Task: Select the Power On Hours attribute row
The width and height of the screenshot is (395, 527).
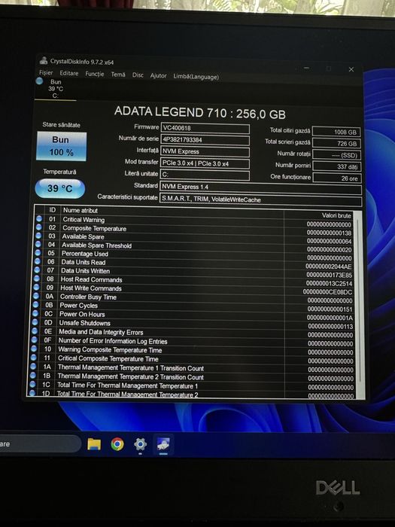Action: click(193, 315)
